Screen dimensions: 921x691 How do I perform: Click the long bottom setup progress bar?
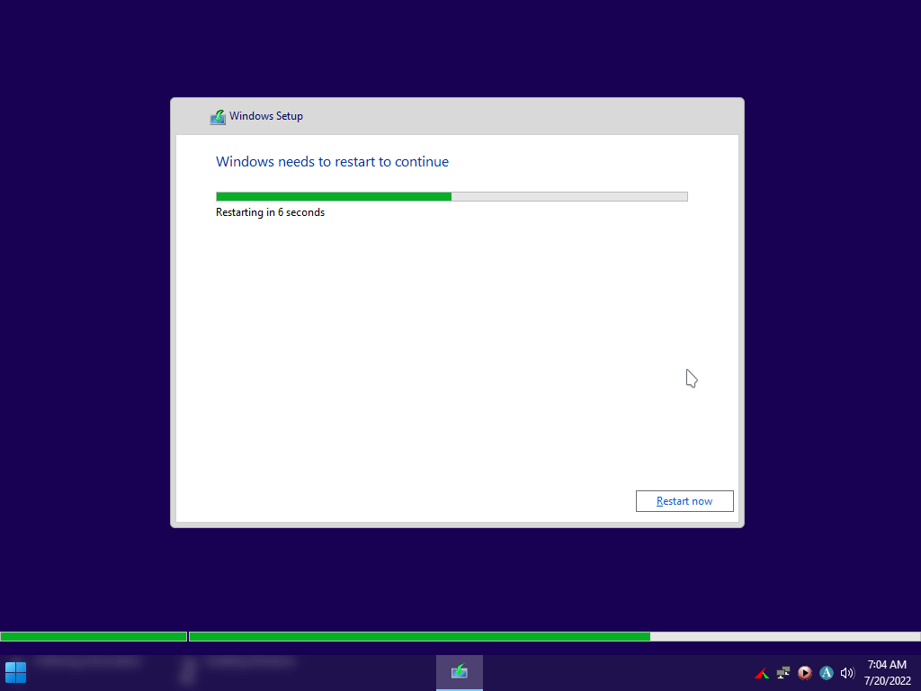click(554, 636)
